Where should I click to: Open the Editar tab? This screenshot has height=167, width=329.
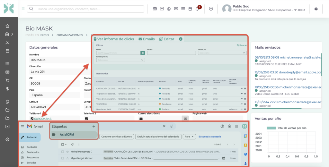point(167,39)
